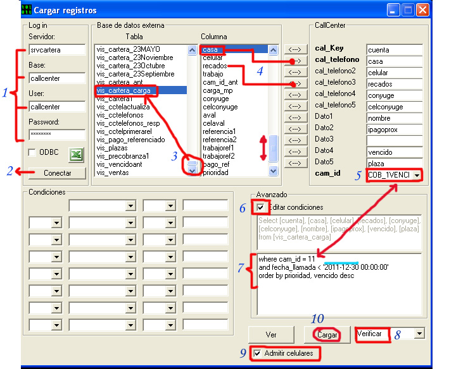The width and height of the screenshot is (449, 369).
Task: Click the cal_Key field containing cuenta
Action: [x=395, y=50]
